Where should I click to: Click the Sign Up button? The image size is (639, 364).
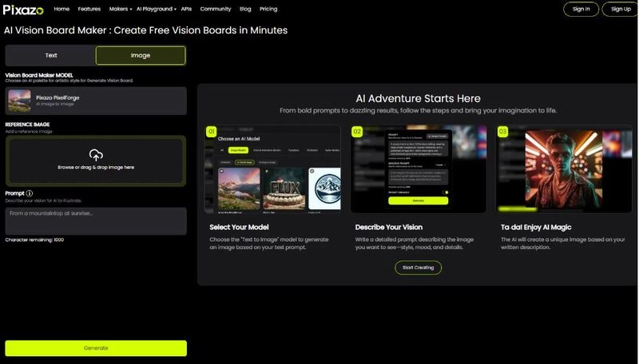coord(621,9)
